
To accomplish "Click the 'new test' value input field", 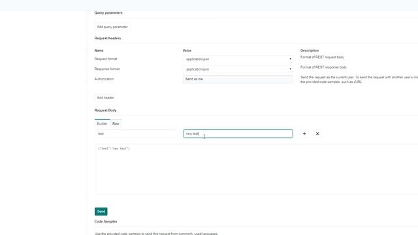I will (x=238, y=134).
